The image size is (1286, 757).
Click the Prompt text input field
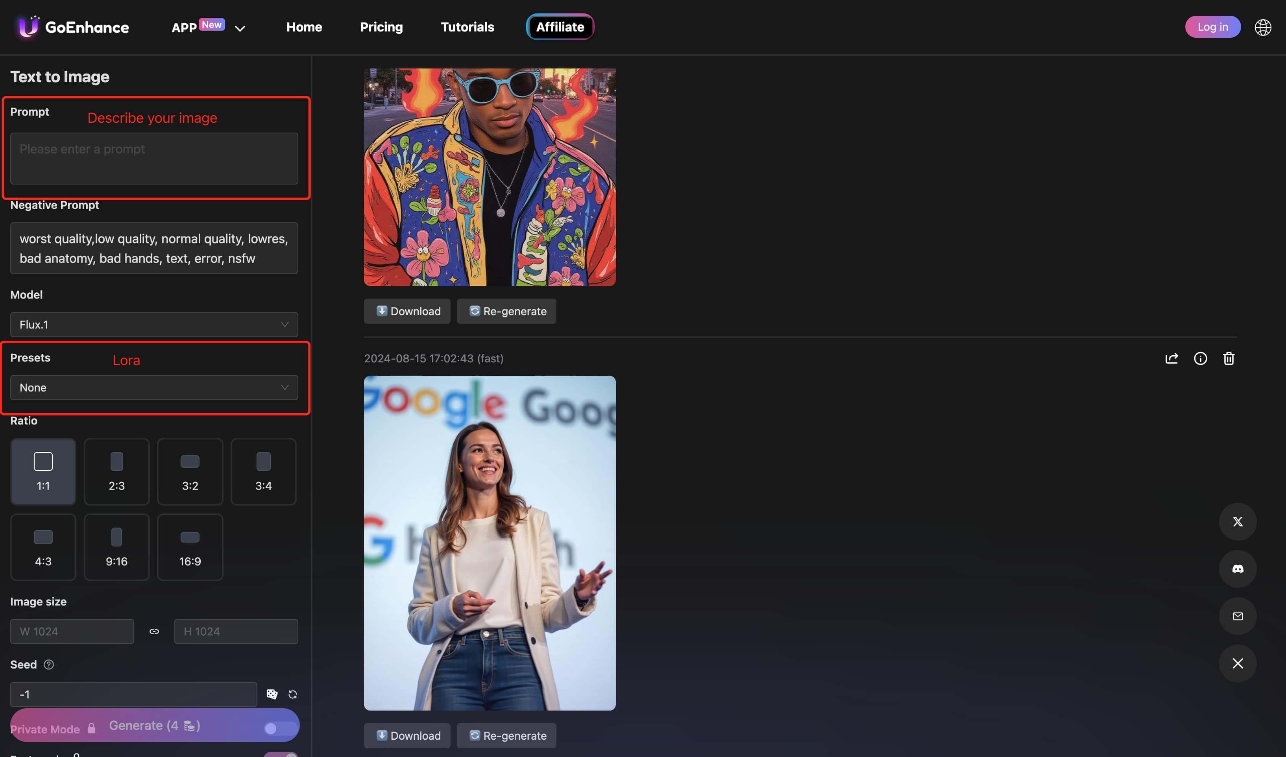154,158
